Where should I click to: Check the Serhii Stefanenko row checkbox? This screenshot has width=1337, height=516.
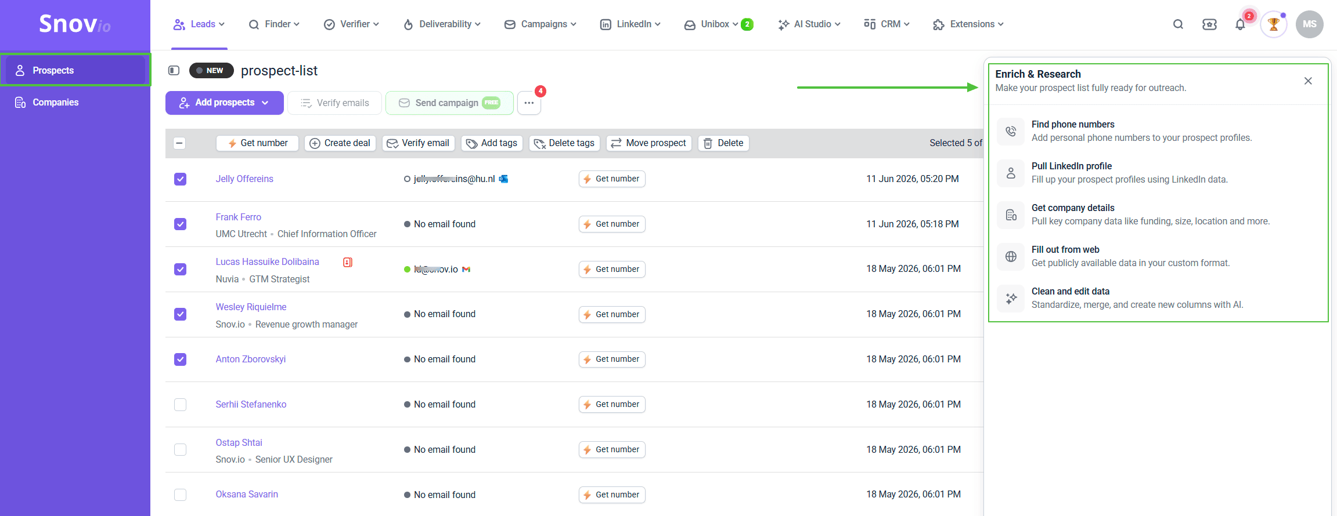tap(181, 405)
